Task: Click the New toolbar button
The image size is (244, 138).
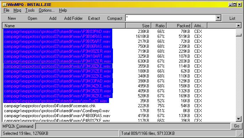Action: pos(12,18)
